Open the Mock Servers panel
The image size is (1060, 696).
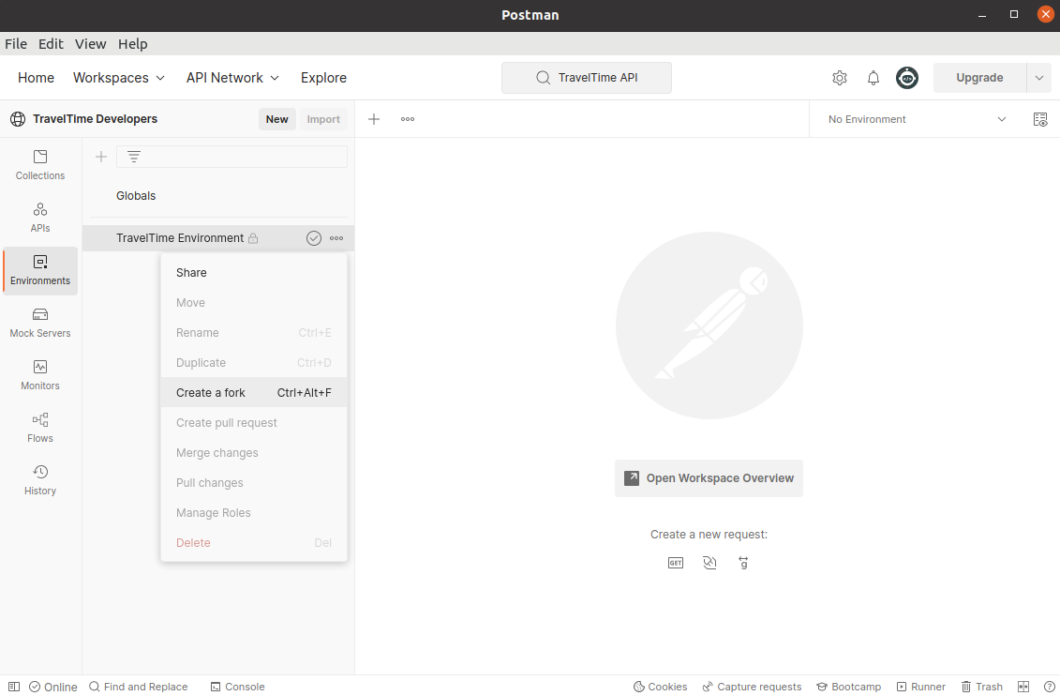point(39,323)
